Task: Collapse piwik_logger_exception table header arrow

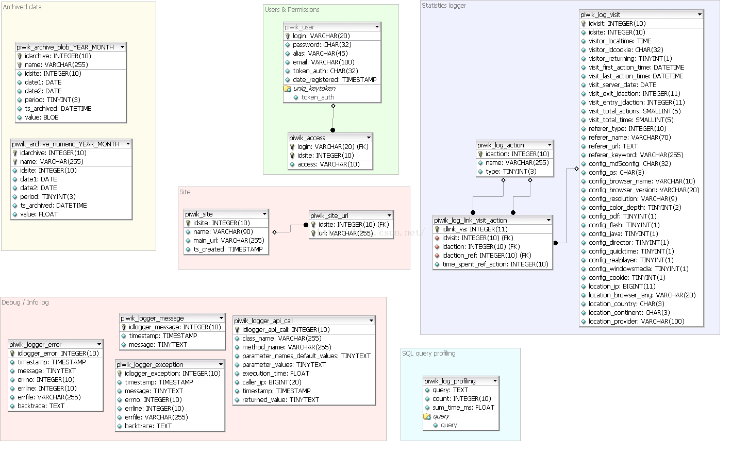Action: tap(221, 364)
